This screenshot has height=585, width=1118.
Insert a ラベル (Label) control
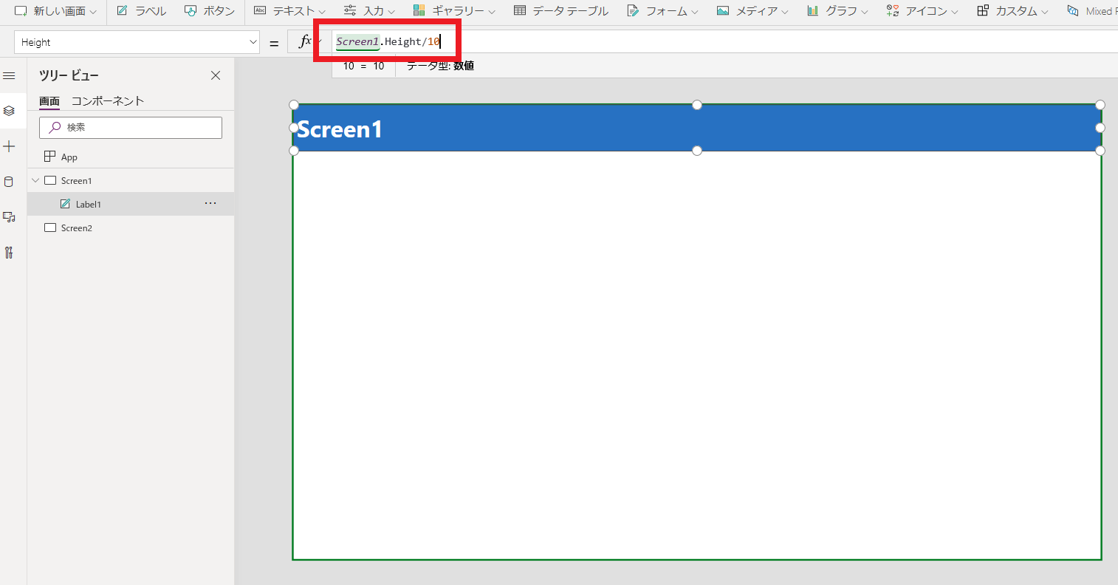click(141, 11)
